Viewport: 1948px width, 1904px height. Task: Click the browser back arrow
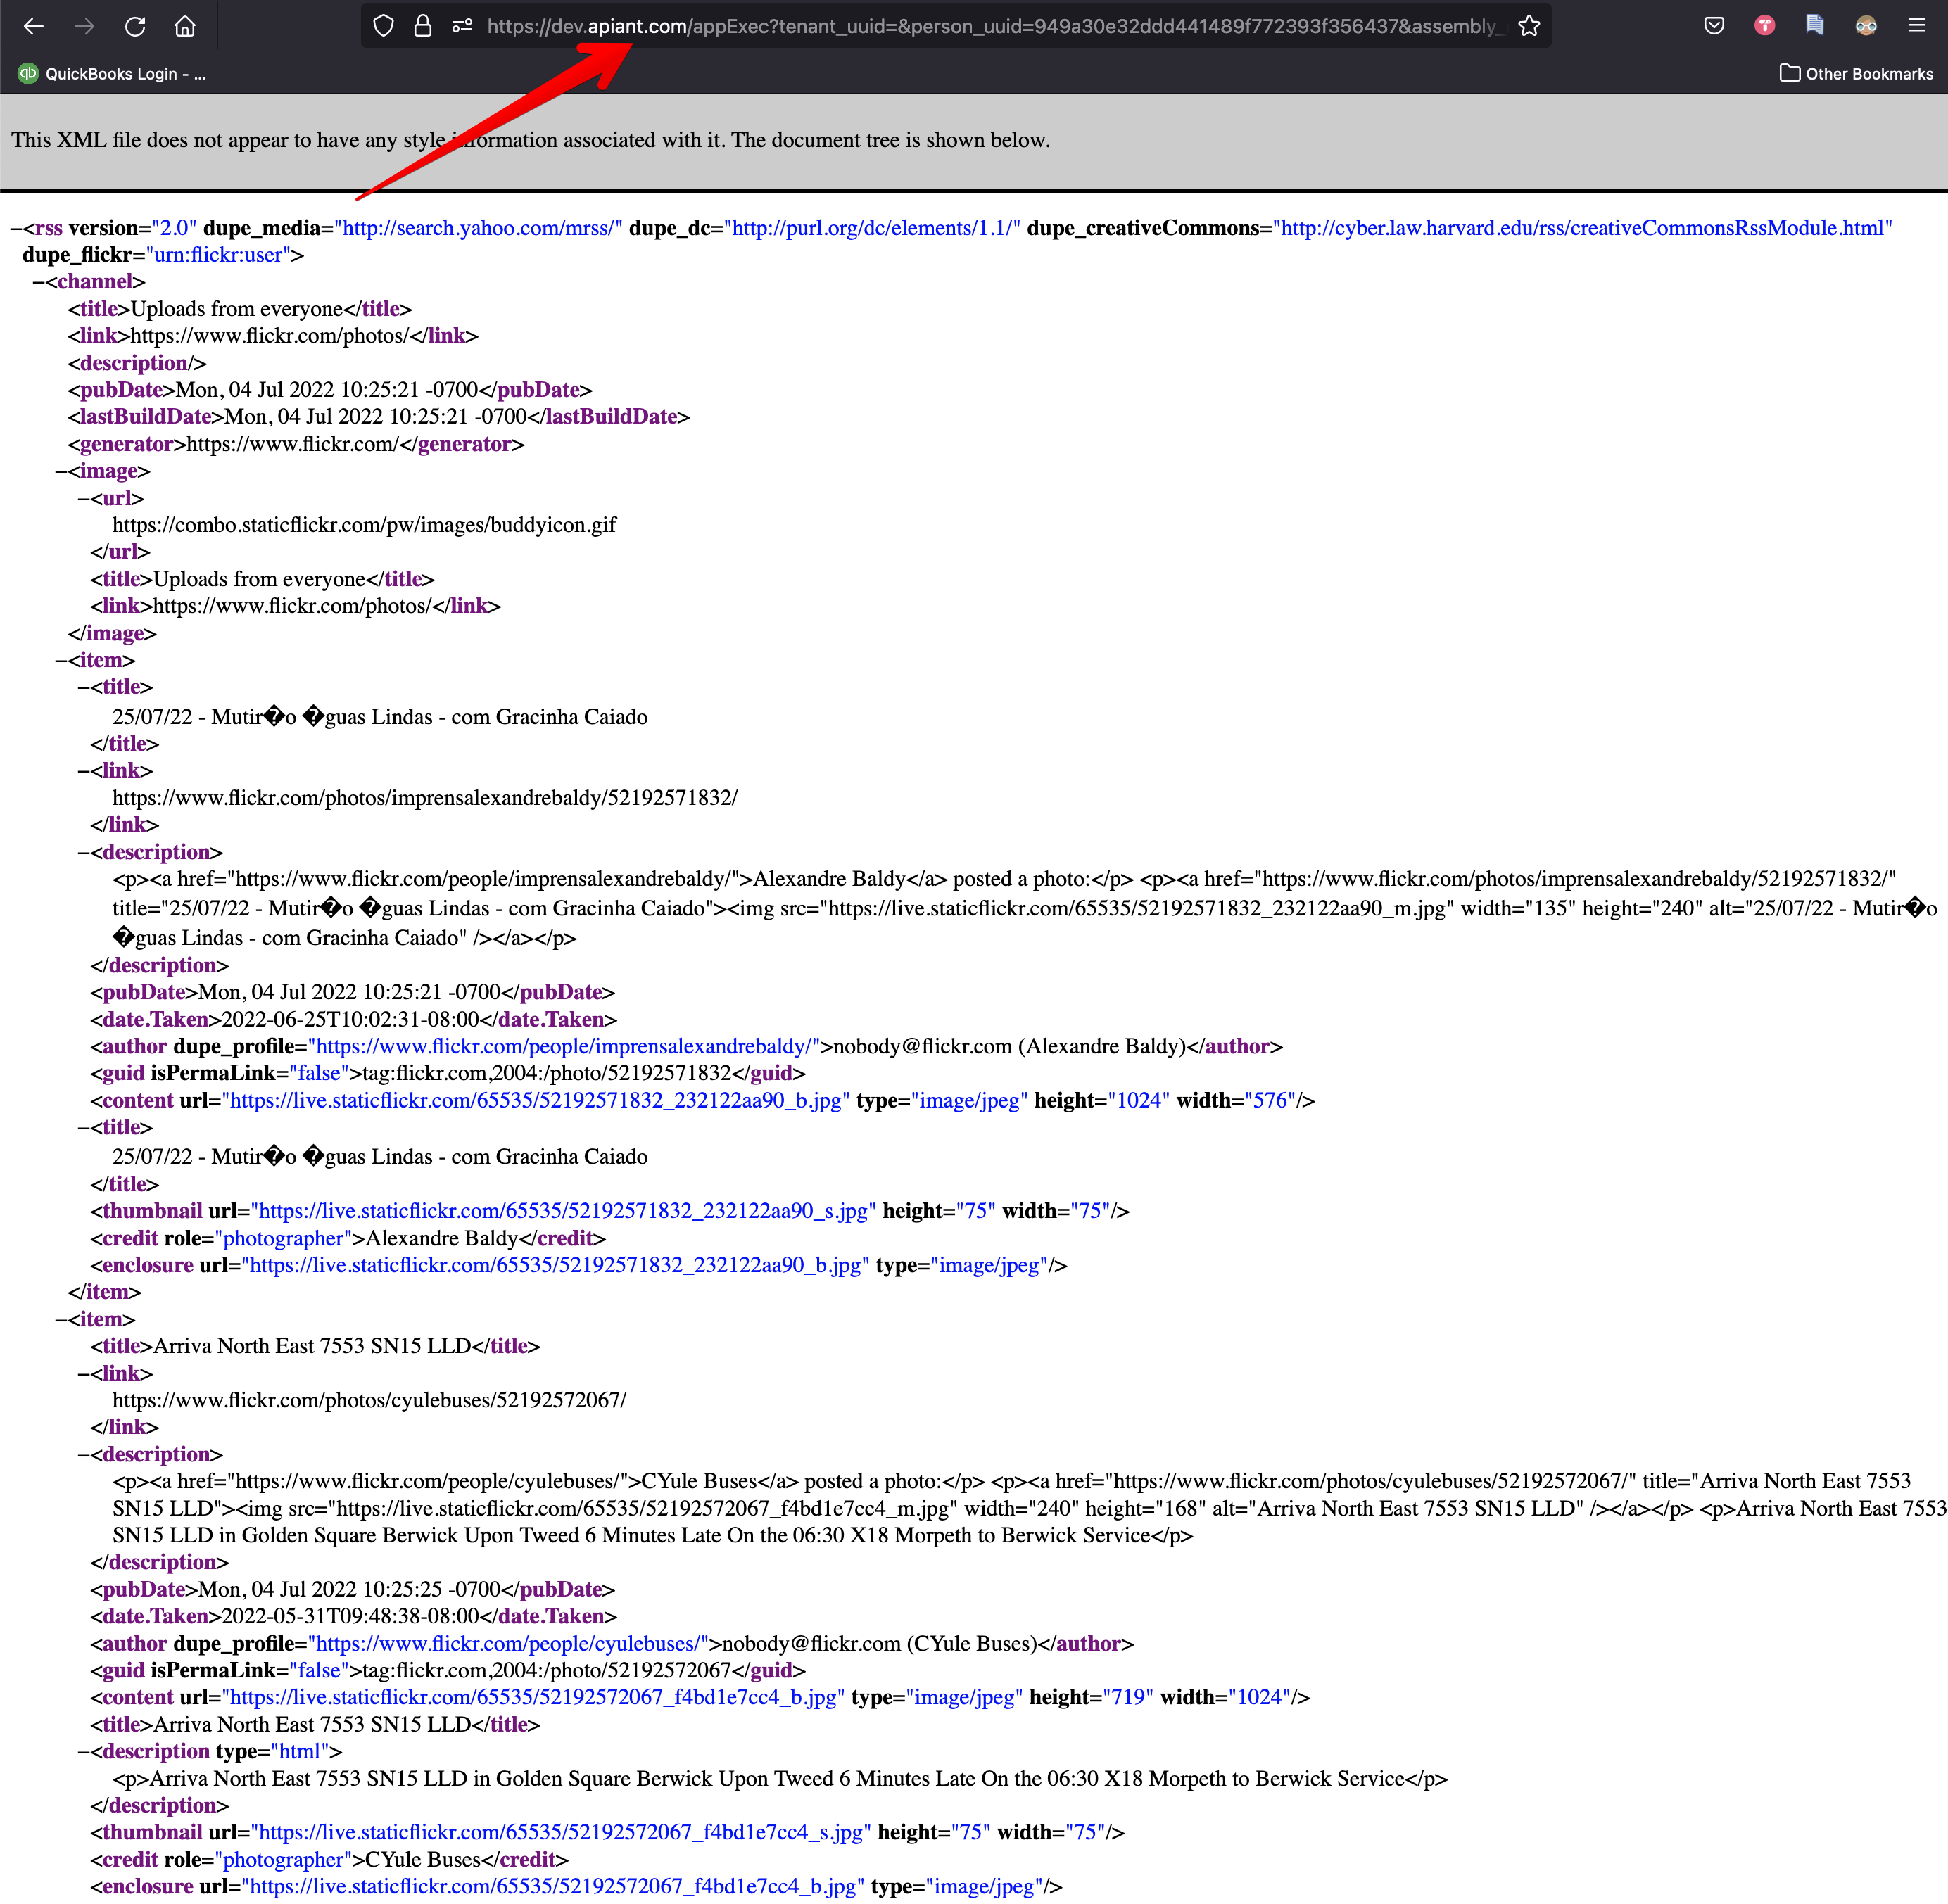pyautogui.click(x=33, y=26)
